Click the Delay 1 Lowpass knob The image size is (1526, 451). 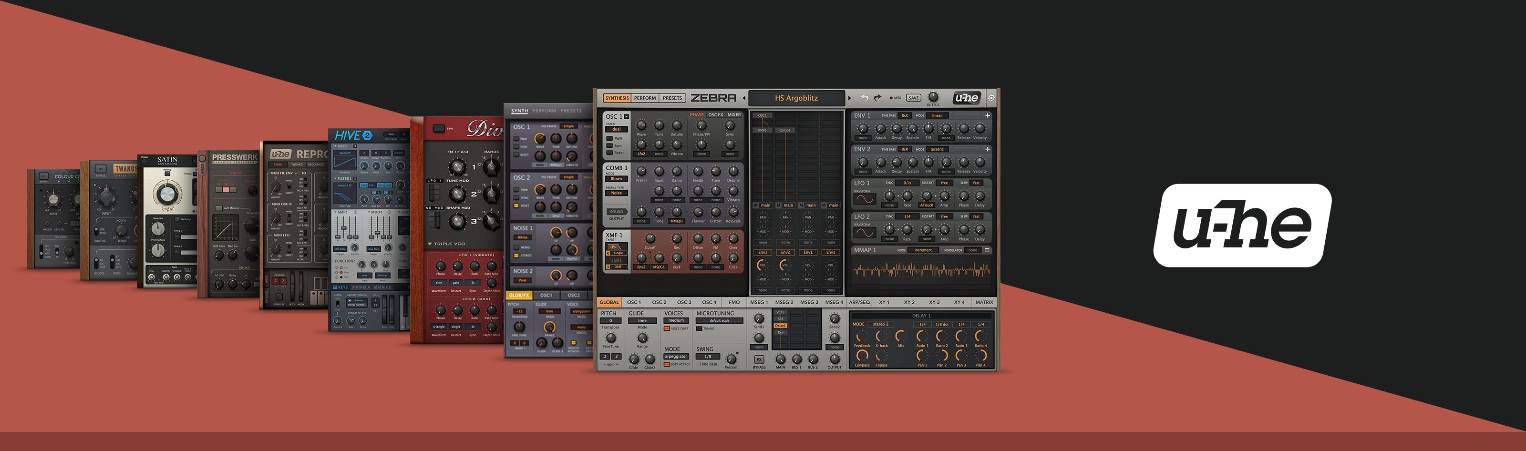click(862, 355)
